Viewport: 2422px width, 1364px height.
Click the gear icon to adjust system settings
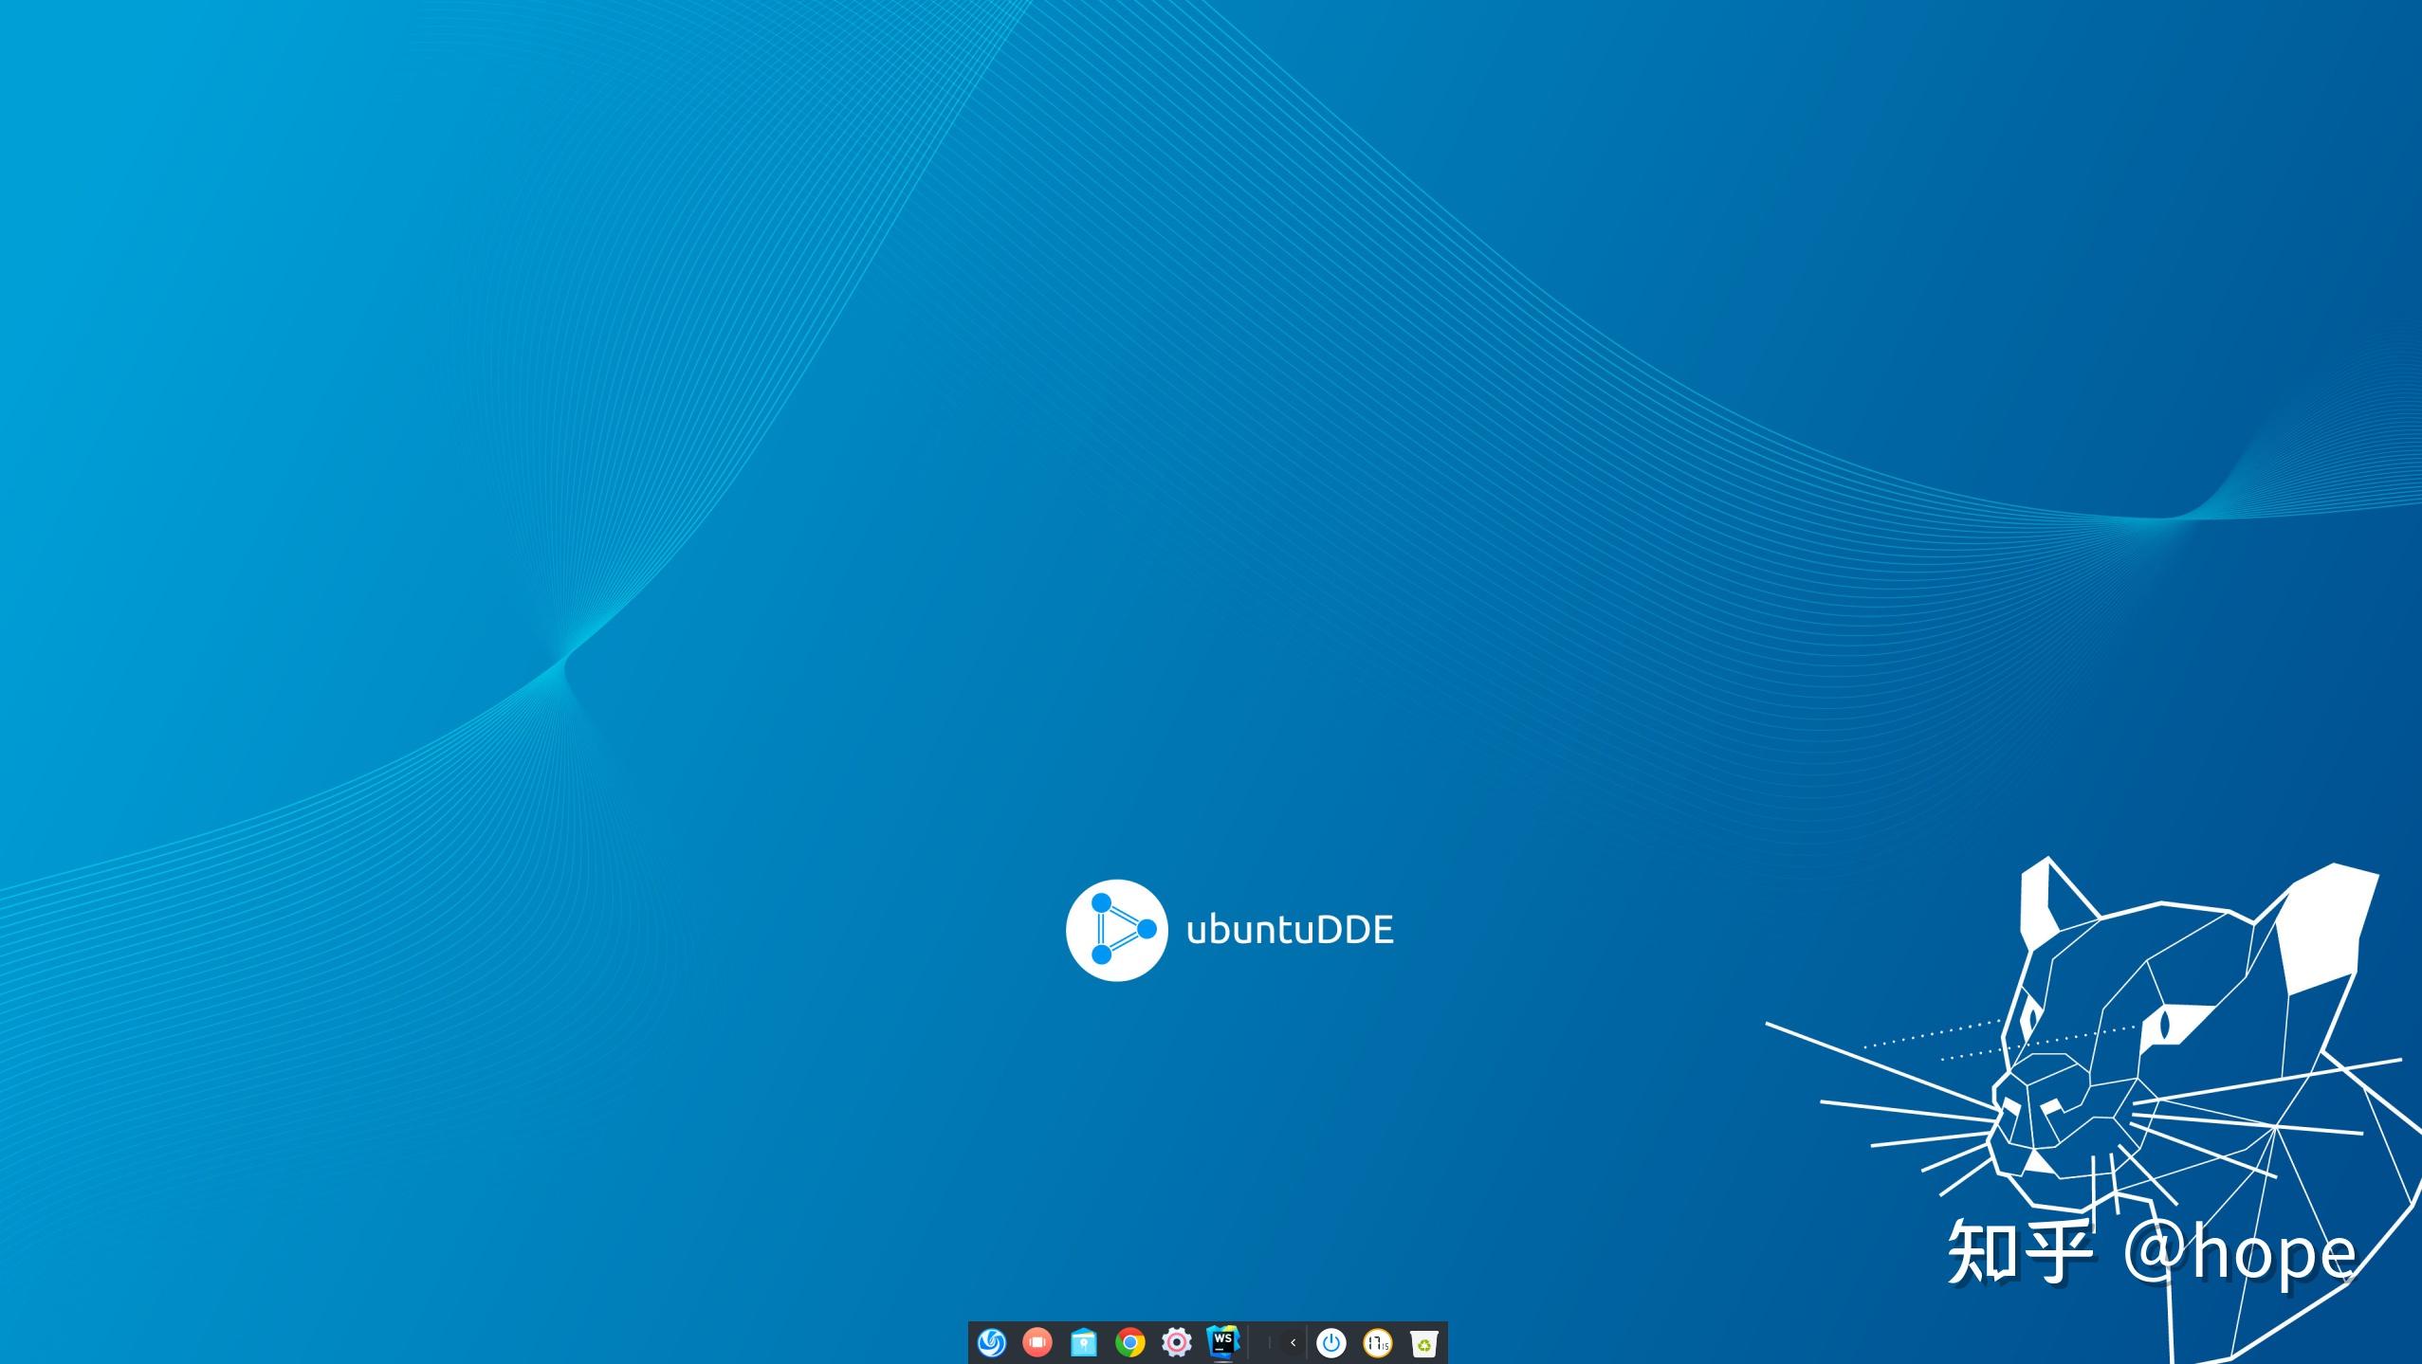click(1175, 1343)
